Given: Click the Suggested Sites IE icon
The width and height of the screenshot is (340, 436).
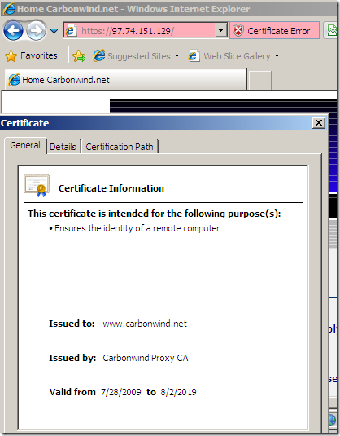Looking at the screenshot, I should [98, 56].
